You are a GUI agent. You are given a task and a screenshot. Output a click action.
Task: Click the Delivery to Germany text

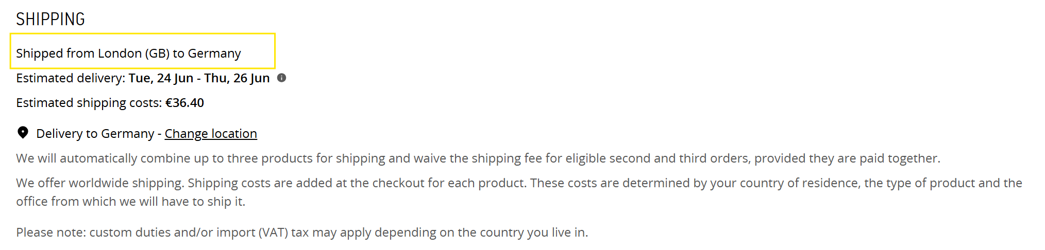[95, 134]
